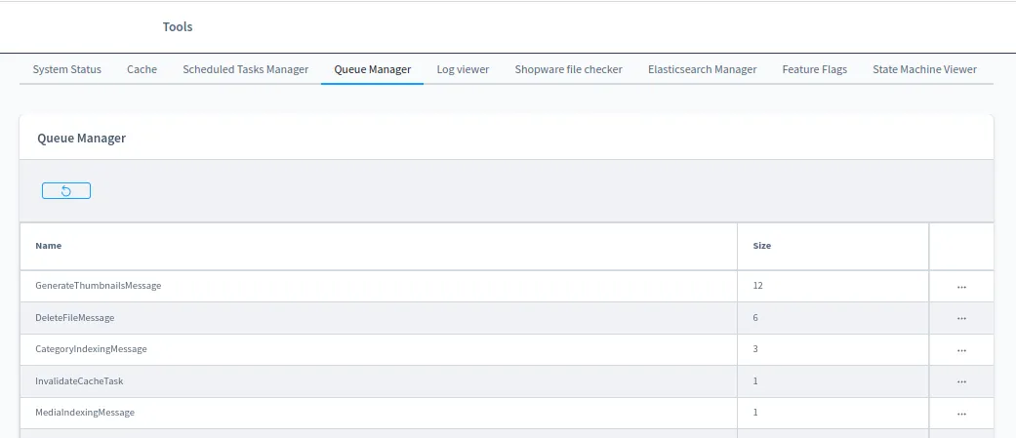Screen dimensions: 1016x438
Task: Click the refresh queue icon button
Action: coord(66,191)
